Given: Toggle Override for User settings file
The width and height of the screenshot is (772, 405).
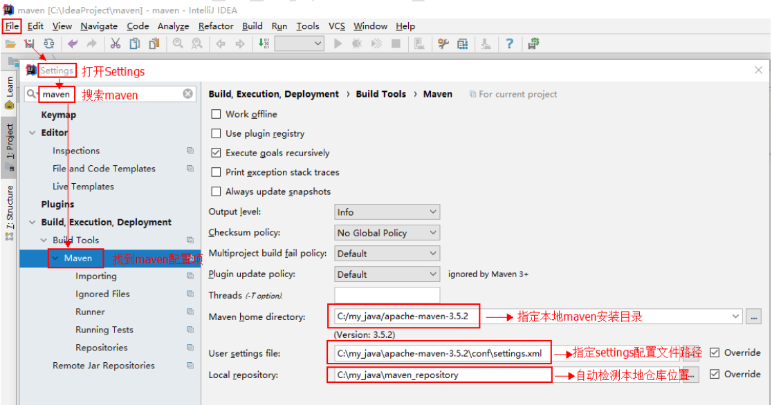Looking at the screenshot, I should tap(715, 352).
